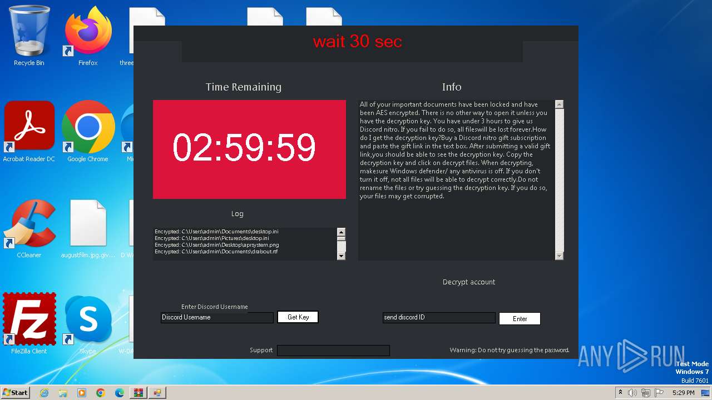Open Internet Explorer from the taskbar

44,393
